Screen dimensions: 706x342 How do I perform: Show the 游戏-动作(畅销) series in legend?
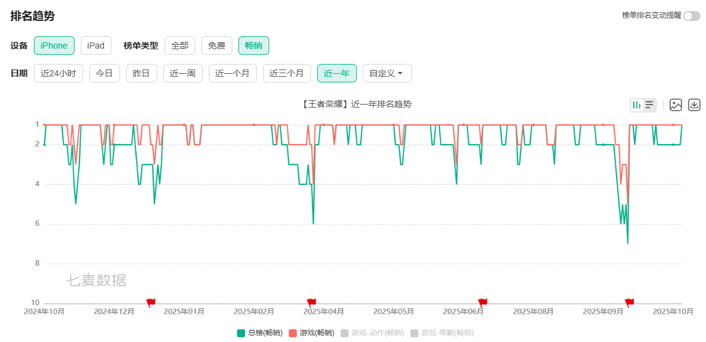tap(372, 333)
